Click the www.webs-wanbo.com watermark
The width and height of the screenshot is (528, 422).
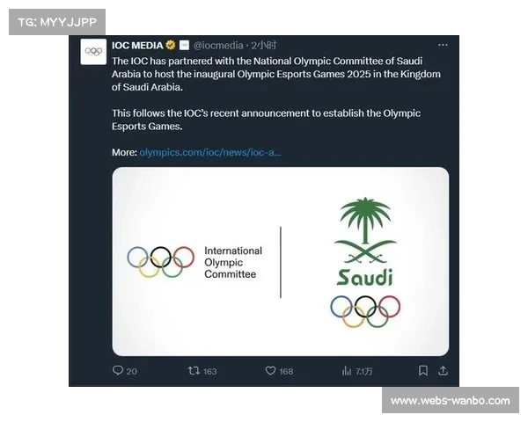pos(450,401)
